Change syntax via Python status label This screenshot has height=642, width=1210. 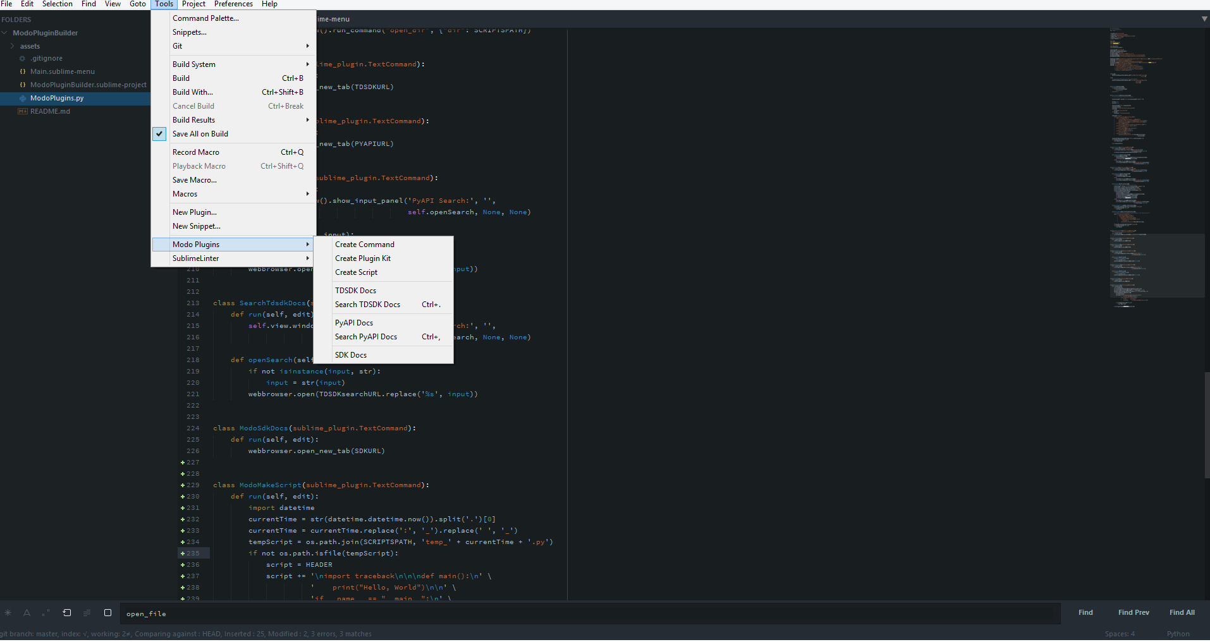1178,634
